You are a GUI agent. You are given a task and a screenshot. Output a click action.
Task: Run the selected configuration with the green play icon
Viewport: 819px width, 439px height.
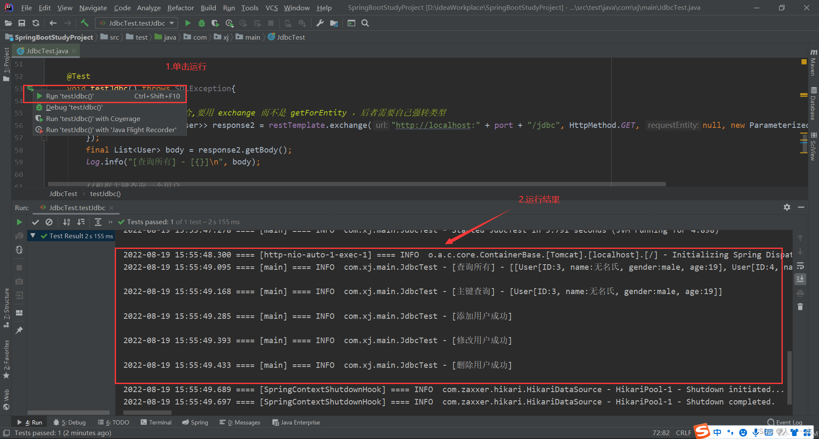click(x=188, y=23)
